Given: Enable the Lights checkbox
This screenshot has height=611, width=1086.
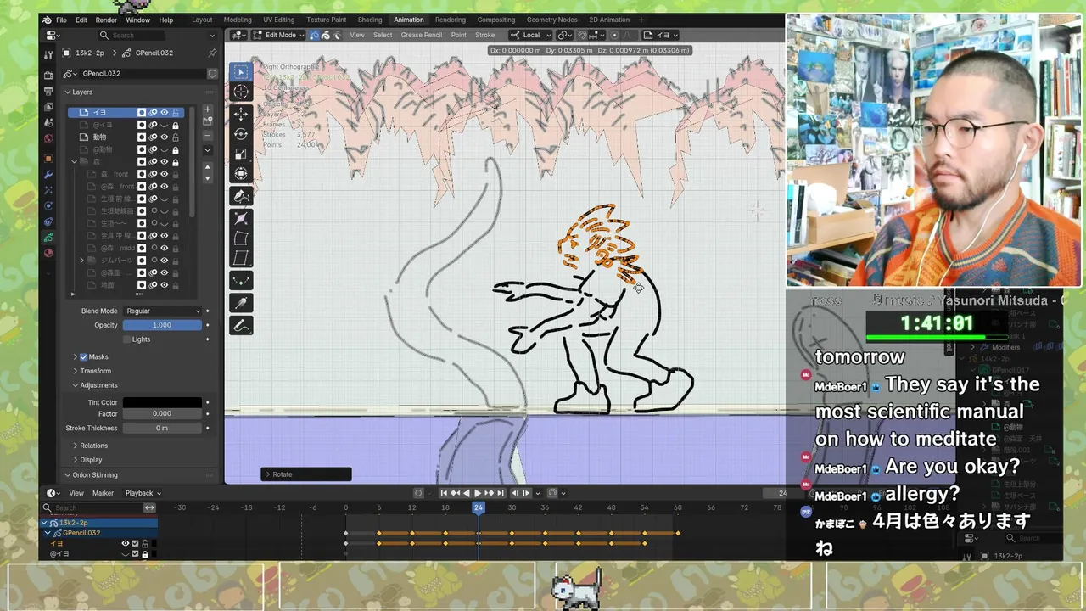Looking at the screenshot, I should [x=127, y=339].
